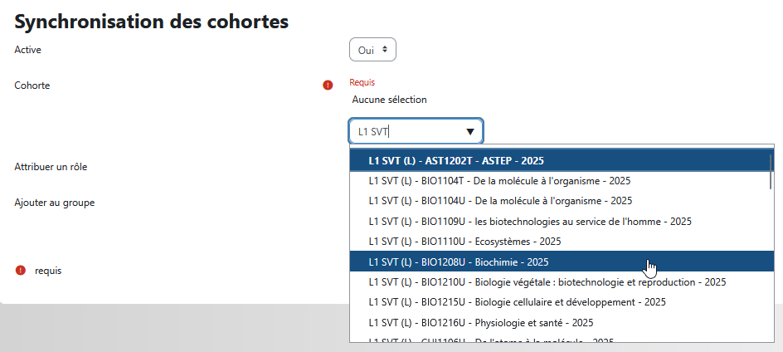Image resolution: width=783 pixels, height=352 pixels.
Task: Pick BIO1215U Biologie cellulaire et développement
Action: tap(559, 302)
